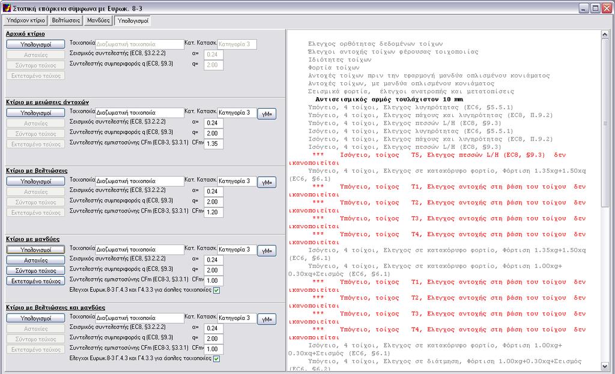The width and height of the screenshot is (615, 374).
Task: Maximize the Στατική επάρκεια window
Action: 595,8
